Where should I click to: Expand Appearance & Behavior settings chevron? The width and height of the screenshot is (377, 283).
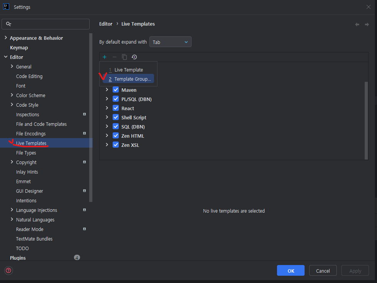6,38
